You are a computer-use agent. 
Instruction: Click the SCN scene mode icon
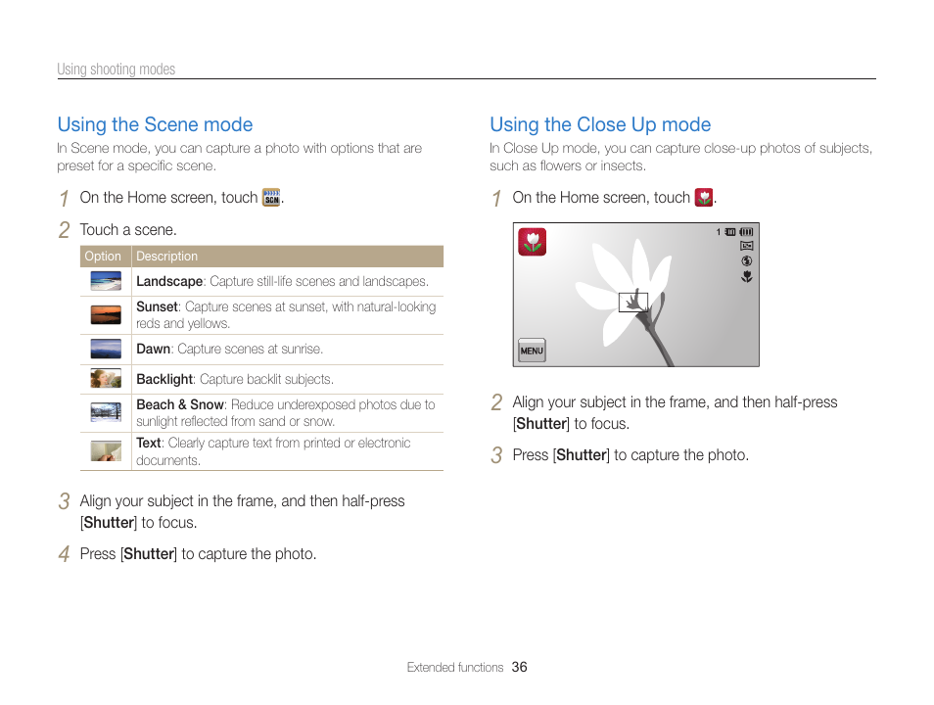coord(271,197)
